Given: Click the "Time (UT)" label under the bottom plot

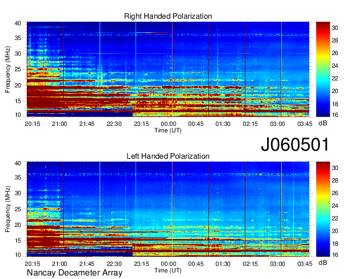Looking at the screenshot, I should pyautogui.click(x=168, y=270).
